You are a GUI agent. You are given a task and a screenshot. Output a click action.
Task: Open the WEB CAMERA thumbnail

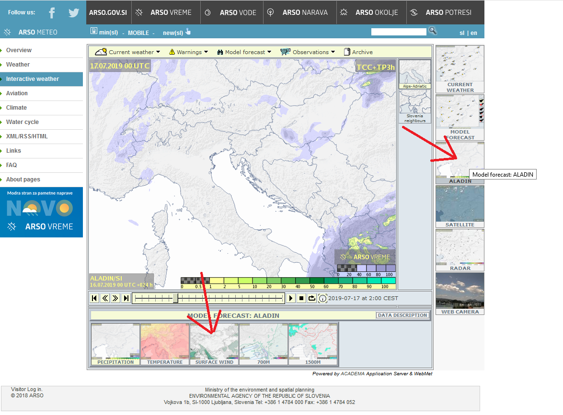point(460,294)
